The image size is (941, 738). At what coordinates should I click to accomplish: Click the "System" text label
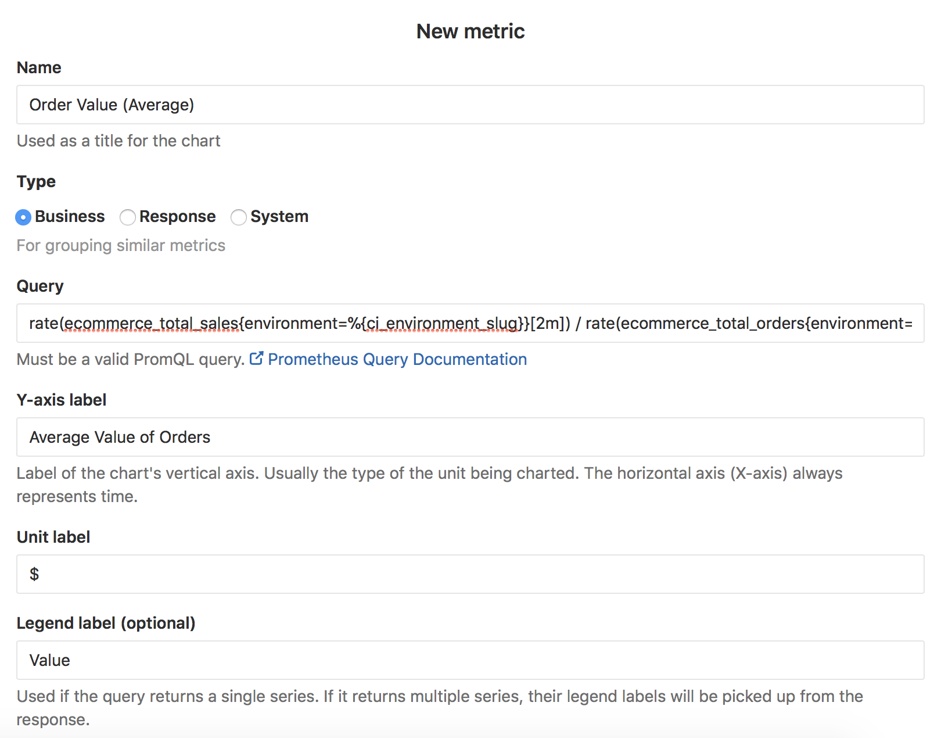[x=279, y=216]
